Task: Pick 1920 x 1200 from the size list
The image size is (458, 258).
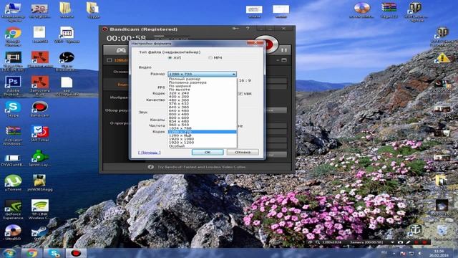Action: pyautogui.click(x=202, y=143)
